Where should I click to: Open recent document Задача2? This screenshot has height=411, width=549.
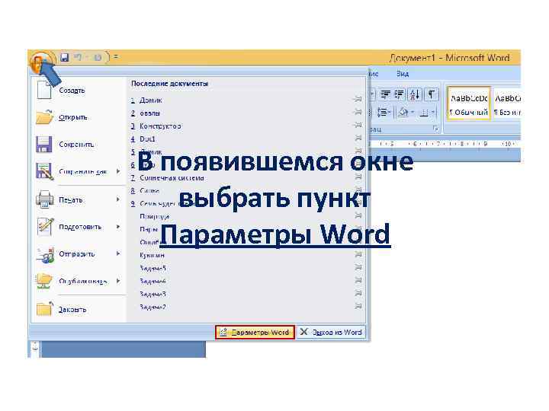pos(152,307)
